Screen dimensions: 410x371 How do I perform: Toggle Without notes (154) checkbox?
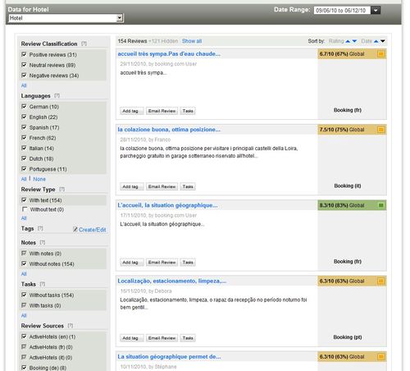24,263
